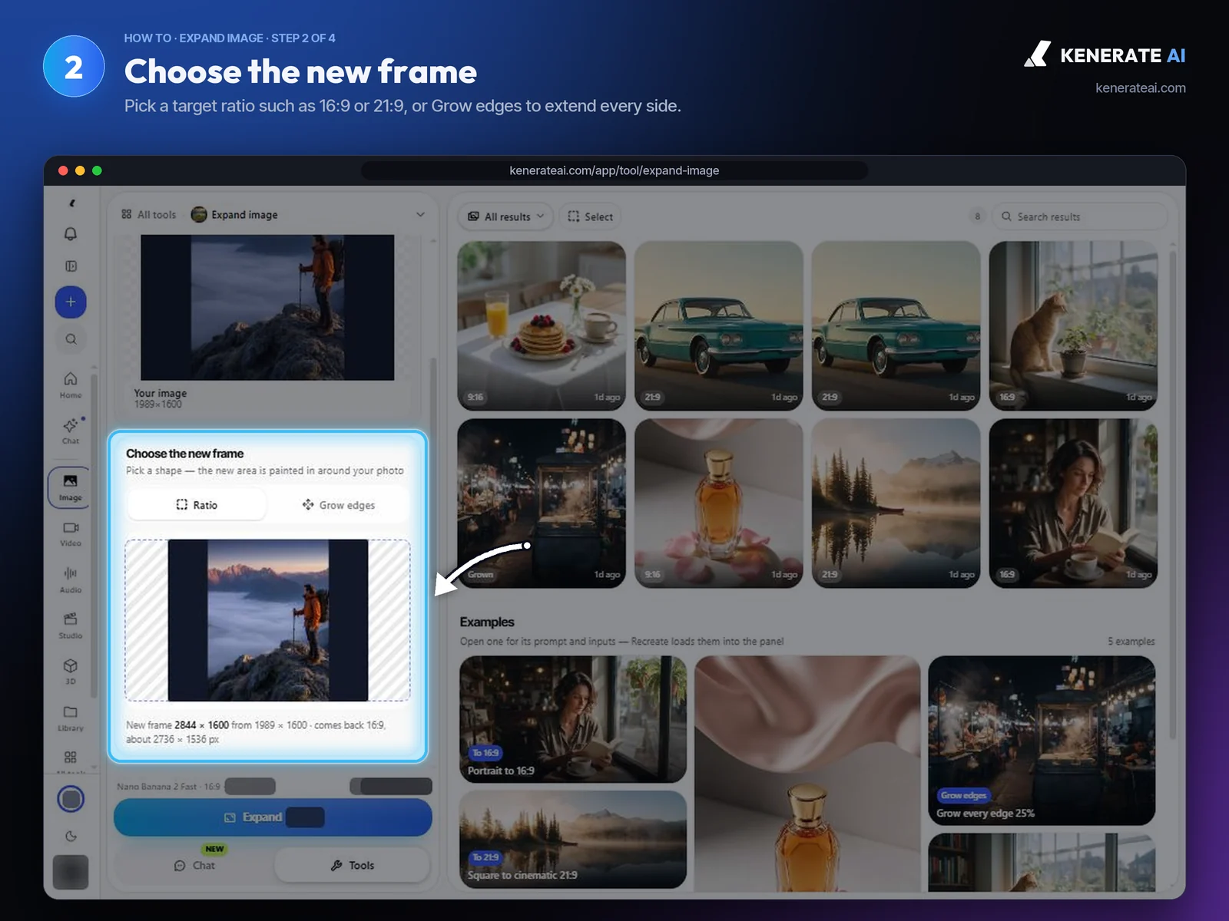
Task: Toggle dark mode moon icon
Action: (x=71, y=836)
